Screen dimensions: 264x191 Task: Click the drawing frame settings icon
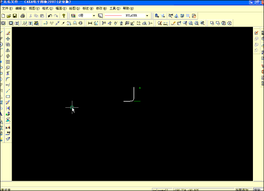pos(11,23)
